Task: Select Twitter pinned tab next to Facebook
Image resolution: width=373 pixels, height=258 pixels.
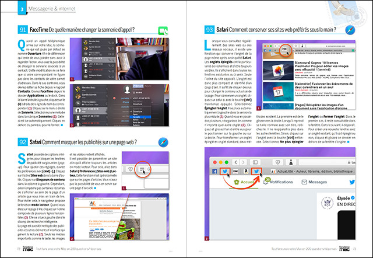Action: coord(225,171)
